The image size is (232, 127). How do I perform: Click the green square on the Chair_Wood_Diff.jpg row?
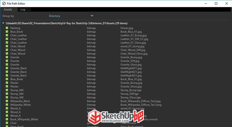pyautogui.click(x=7, y=50)
